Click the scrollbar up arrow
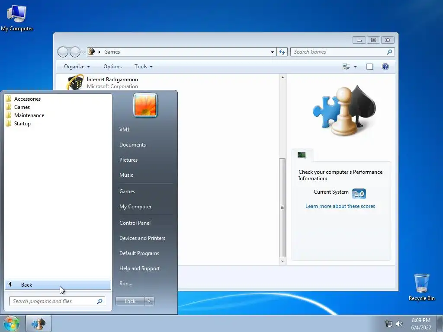 [x=282, y=77]
